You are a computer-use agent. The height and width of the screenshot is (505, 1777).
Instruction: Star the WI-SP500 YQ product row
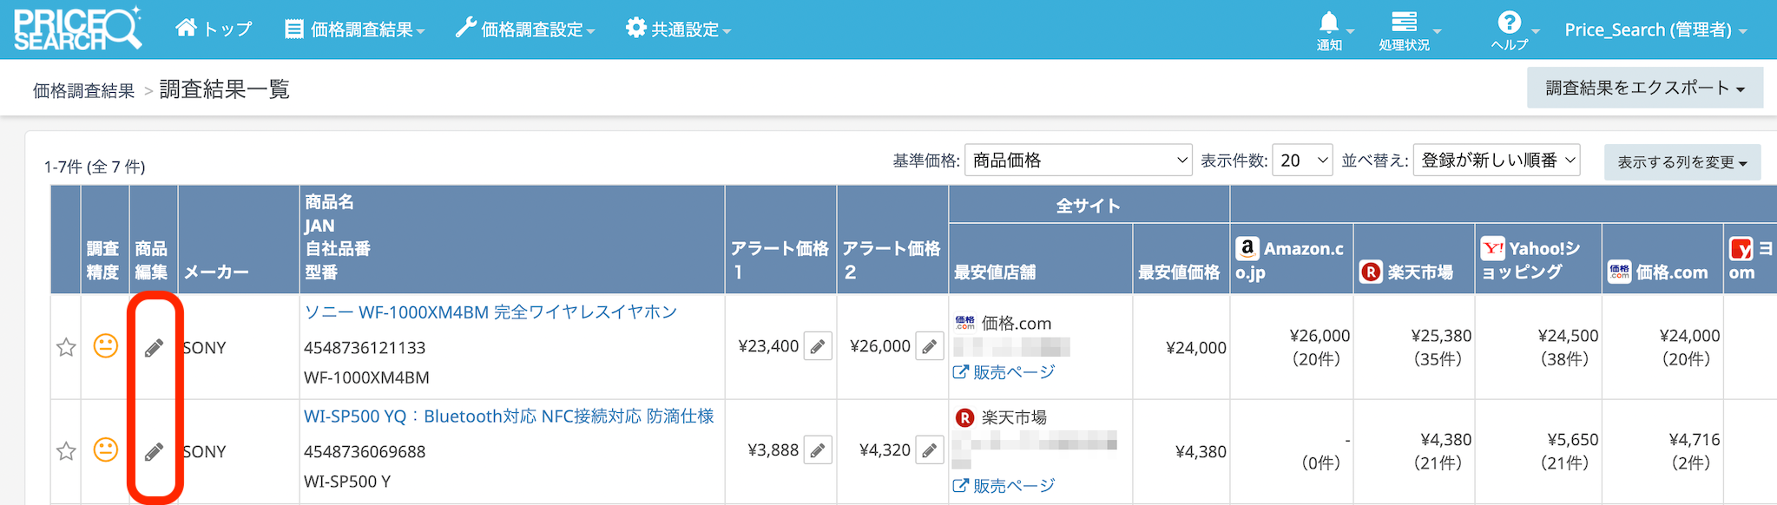(66, 451)
